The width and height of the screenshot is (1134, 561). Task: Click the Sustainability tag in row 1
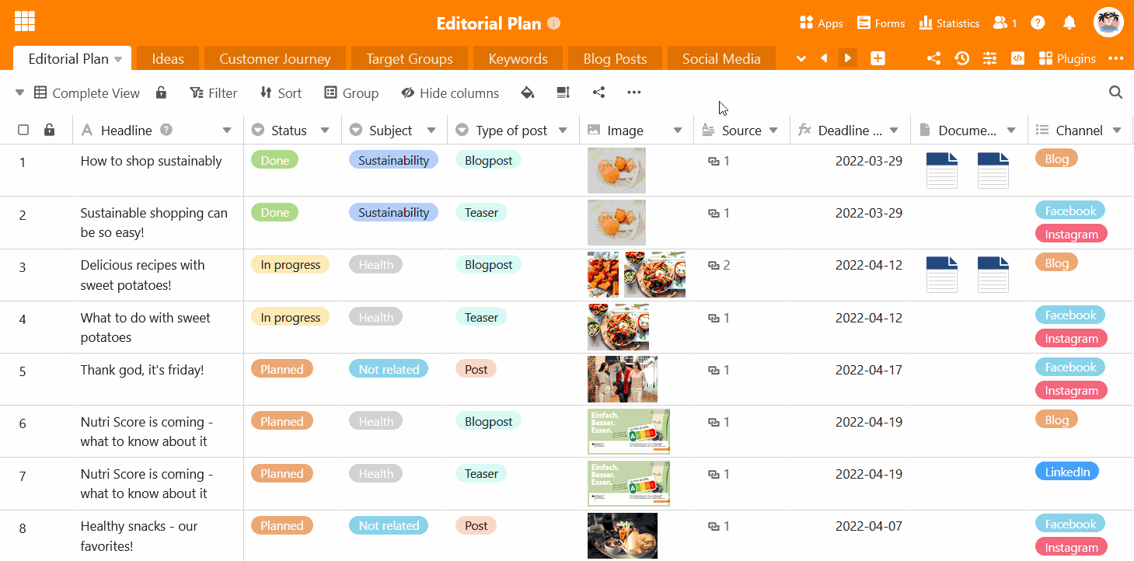(393, 161)
